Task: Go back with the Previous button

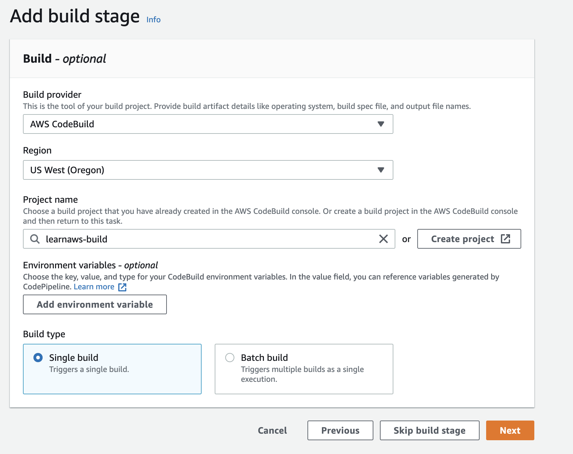Action: click(340, 430)
